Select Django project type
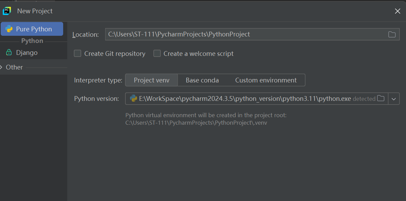The height and width of the screenshot is (201, 406). click(x=27, y=53)
